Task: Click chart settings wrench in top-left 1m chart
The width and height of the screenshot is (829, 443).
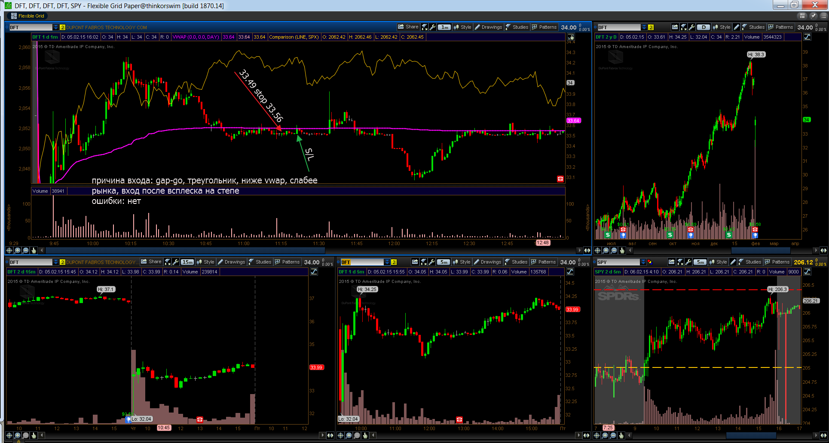Action: pos(433,27)
